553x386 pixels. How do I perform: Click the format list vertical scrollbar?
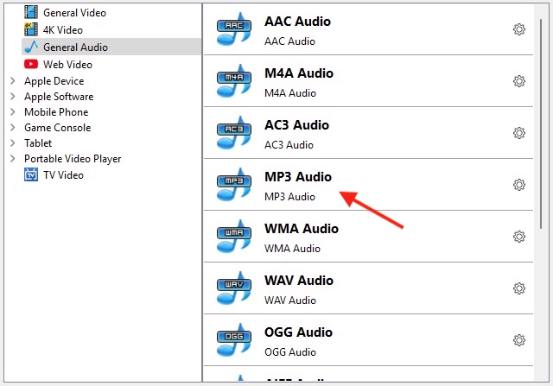(x=541, y=123)
